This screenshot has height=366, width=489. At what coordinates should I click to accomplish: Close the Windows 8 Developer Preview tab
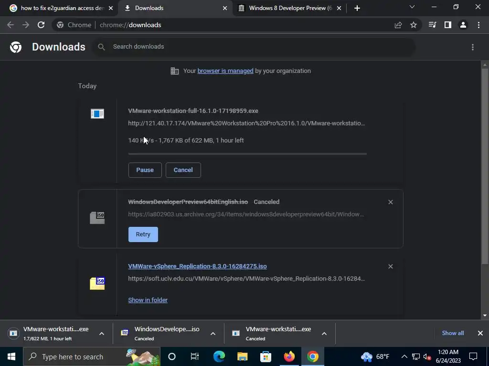click(x=339, y=8)
